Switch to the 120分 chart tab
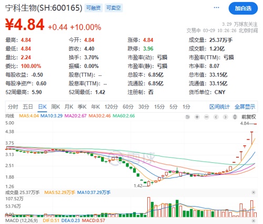This screenshot has height=224, width=263. [111, 106]
